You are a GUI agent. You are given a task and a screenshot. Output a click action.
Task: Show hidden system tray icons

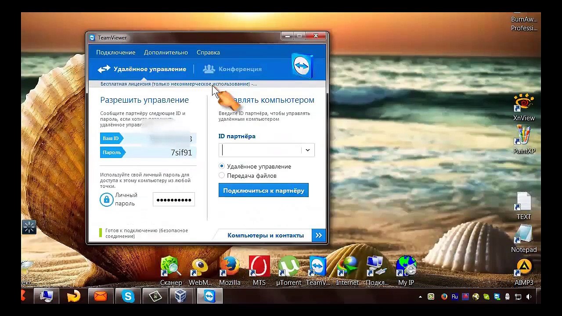[x=420, y=297]
